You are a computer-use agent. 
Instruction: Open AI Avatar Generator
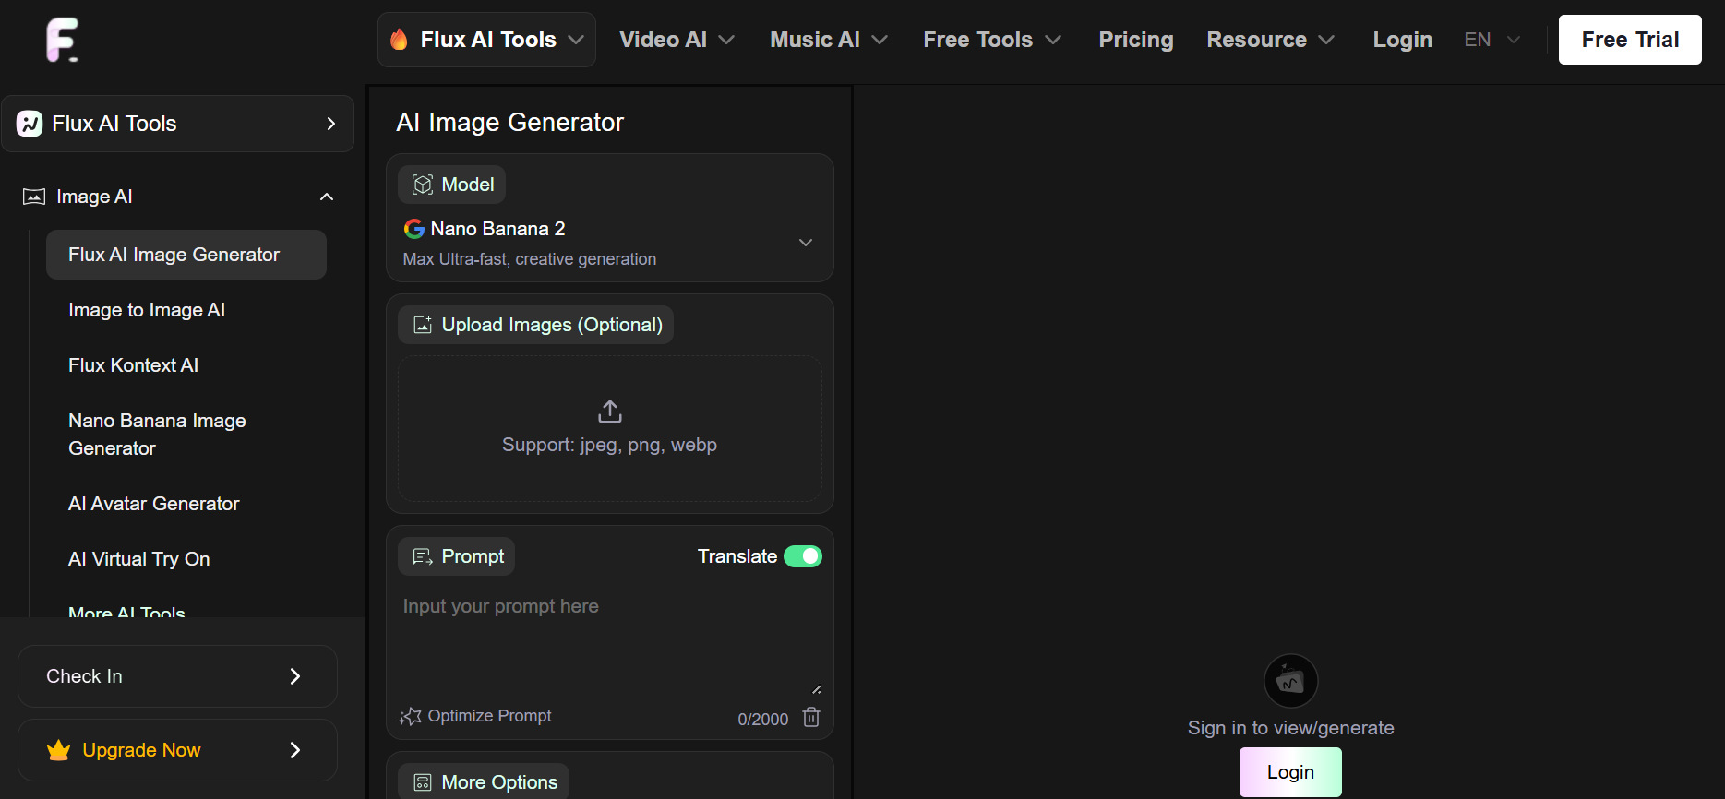(154, 504)
